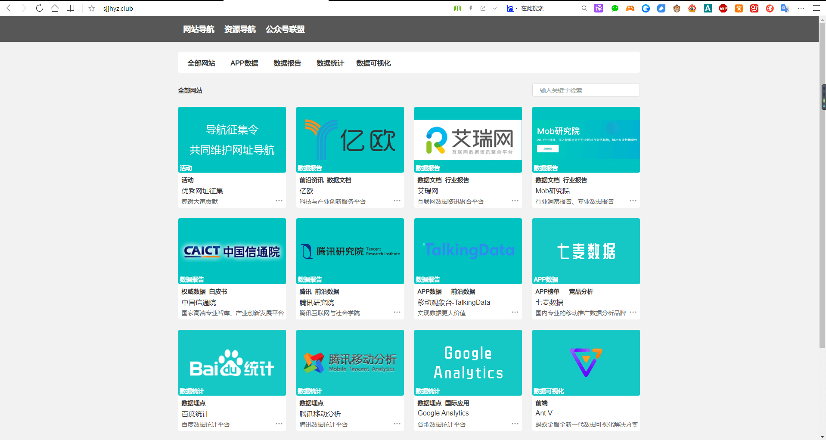Open 公众号联盟 in the top header

coord(285,29)
